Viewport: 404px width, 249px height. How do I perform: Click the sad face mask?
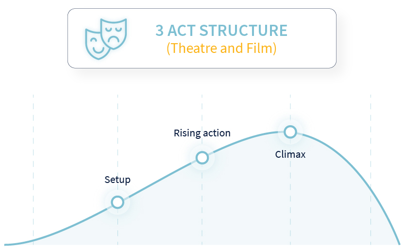click(114, 33)
